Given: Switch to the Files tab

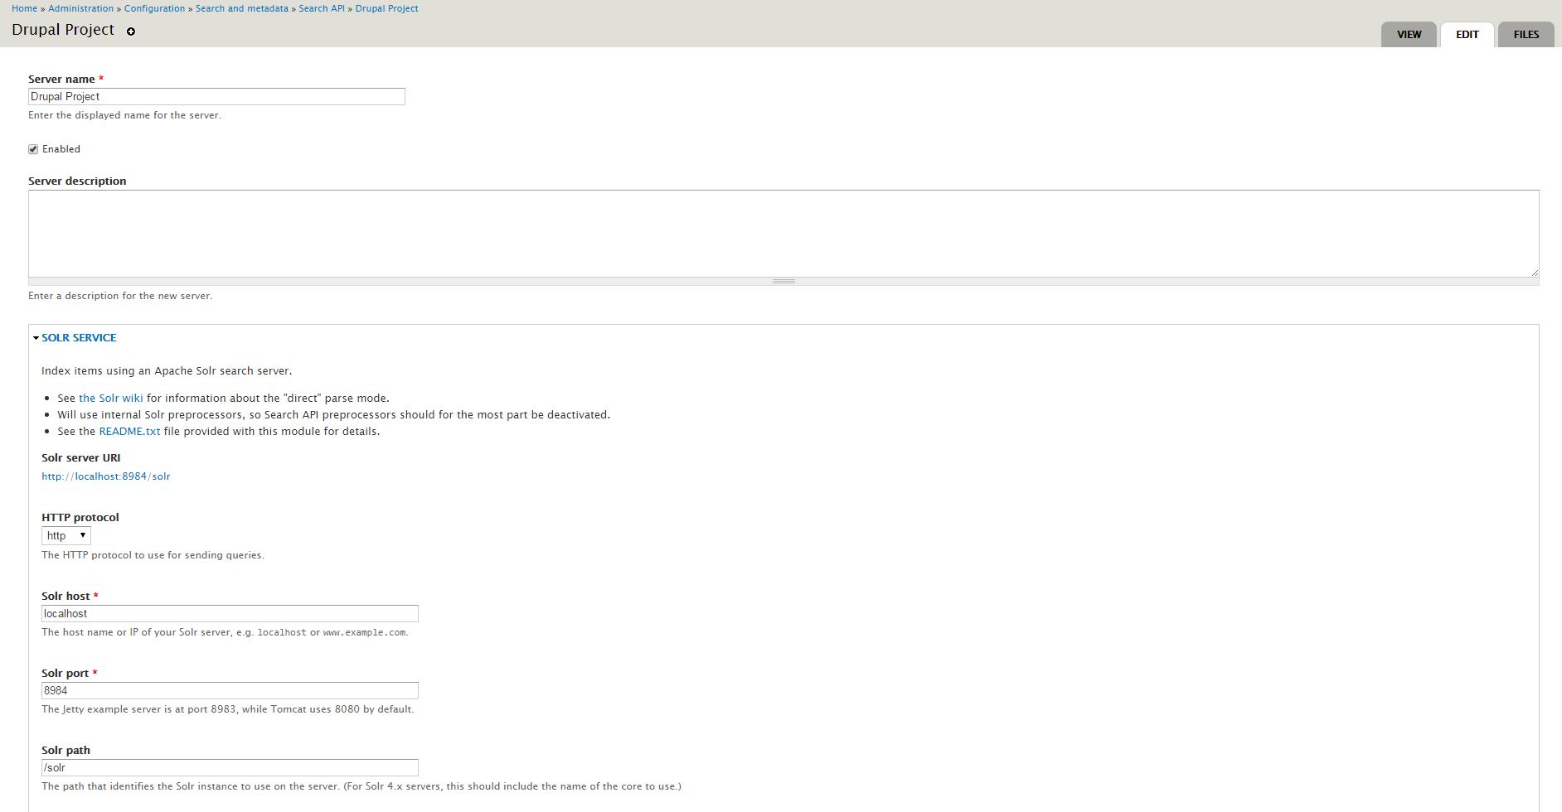Looking at the screenshot, I should [1526, 34].
